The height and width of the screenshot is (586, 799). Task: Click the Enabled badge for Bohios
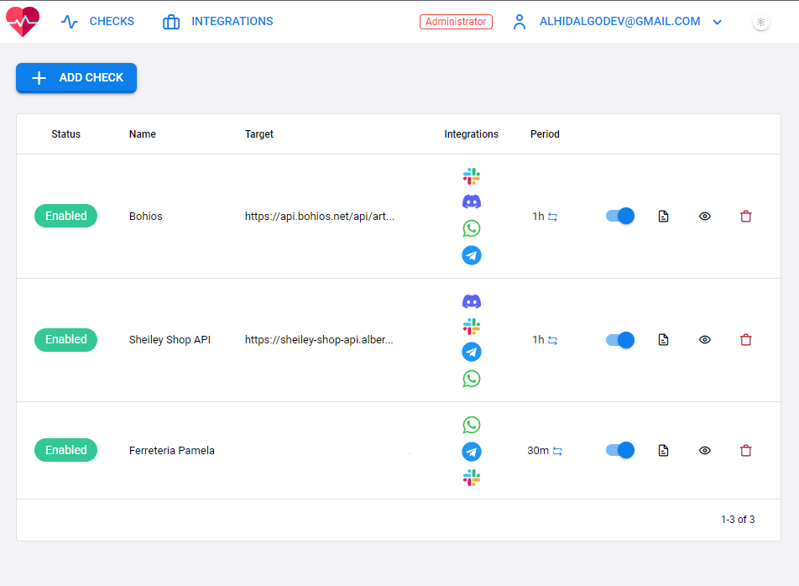point(65,216)
